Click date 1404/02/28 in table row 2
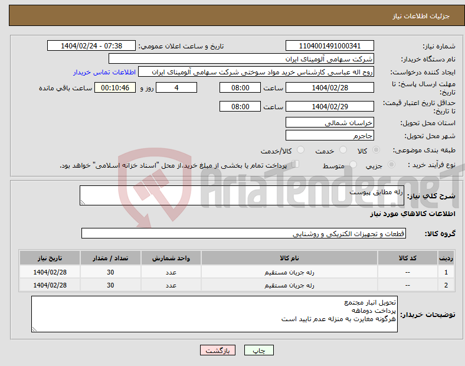 coord(50,285)
